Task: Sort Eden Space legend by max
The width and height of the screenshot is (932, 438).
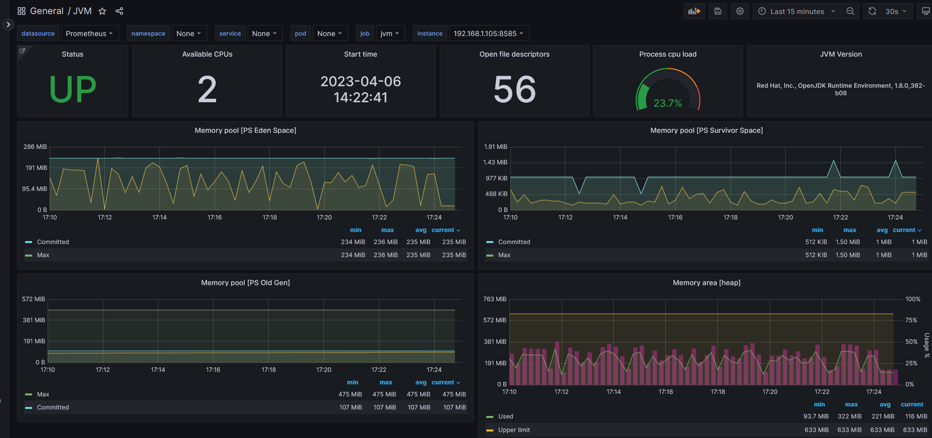Action: coord(388,230)
